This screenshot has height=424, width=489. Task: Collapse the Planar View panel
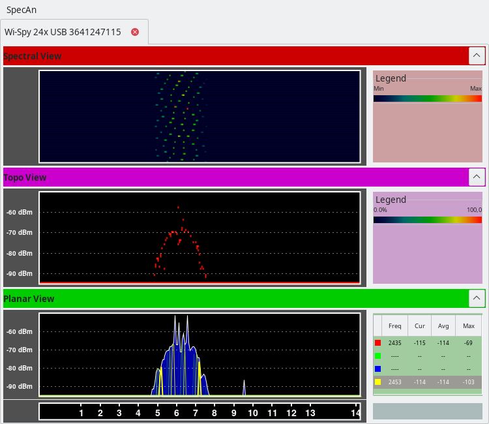(x=477, y=299)
